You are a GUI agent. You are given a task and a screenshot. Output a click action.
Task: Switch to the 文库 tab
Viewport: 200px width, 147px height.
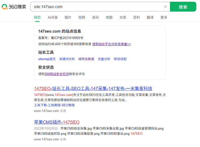[123, 17]
